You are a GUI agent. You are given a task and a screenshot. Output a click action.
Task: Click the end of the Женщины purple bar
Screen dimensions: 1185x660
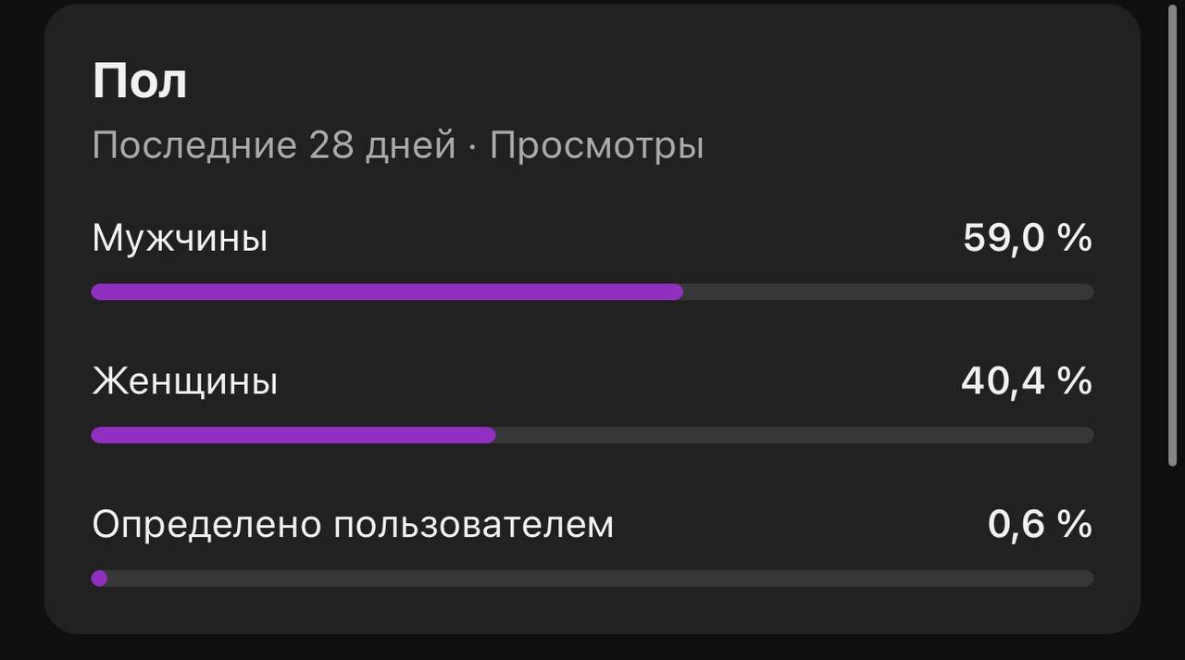click(491, 435)
